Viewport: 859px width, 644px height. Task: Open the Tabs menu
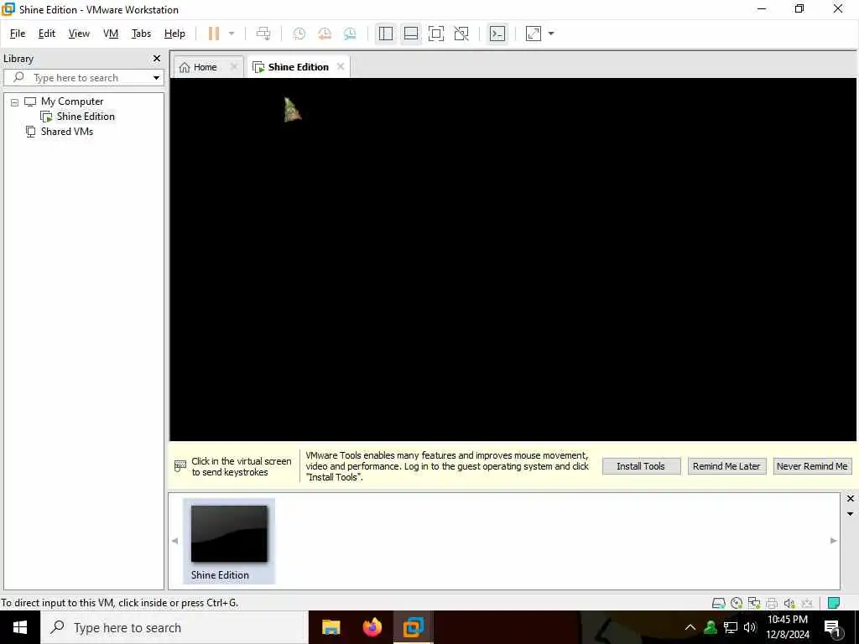(141, 34)
